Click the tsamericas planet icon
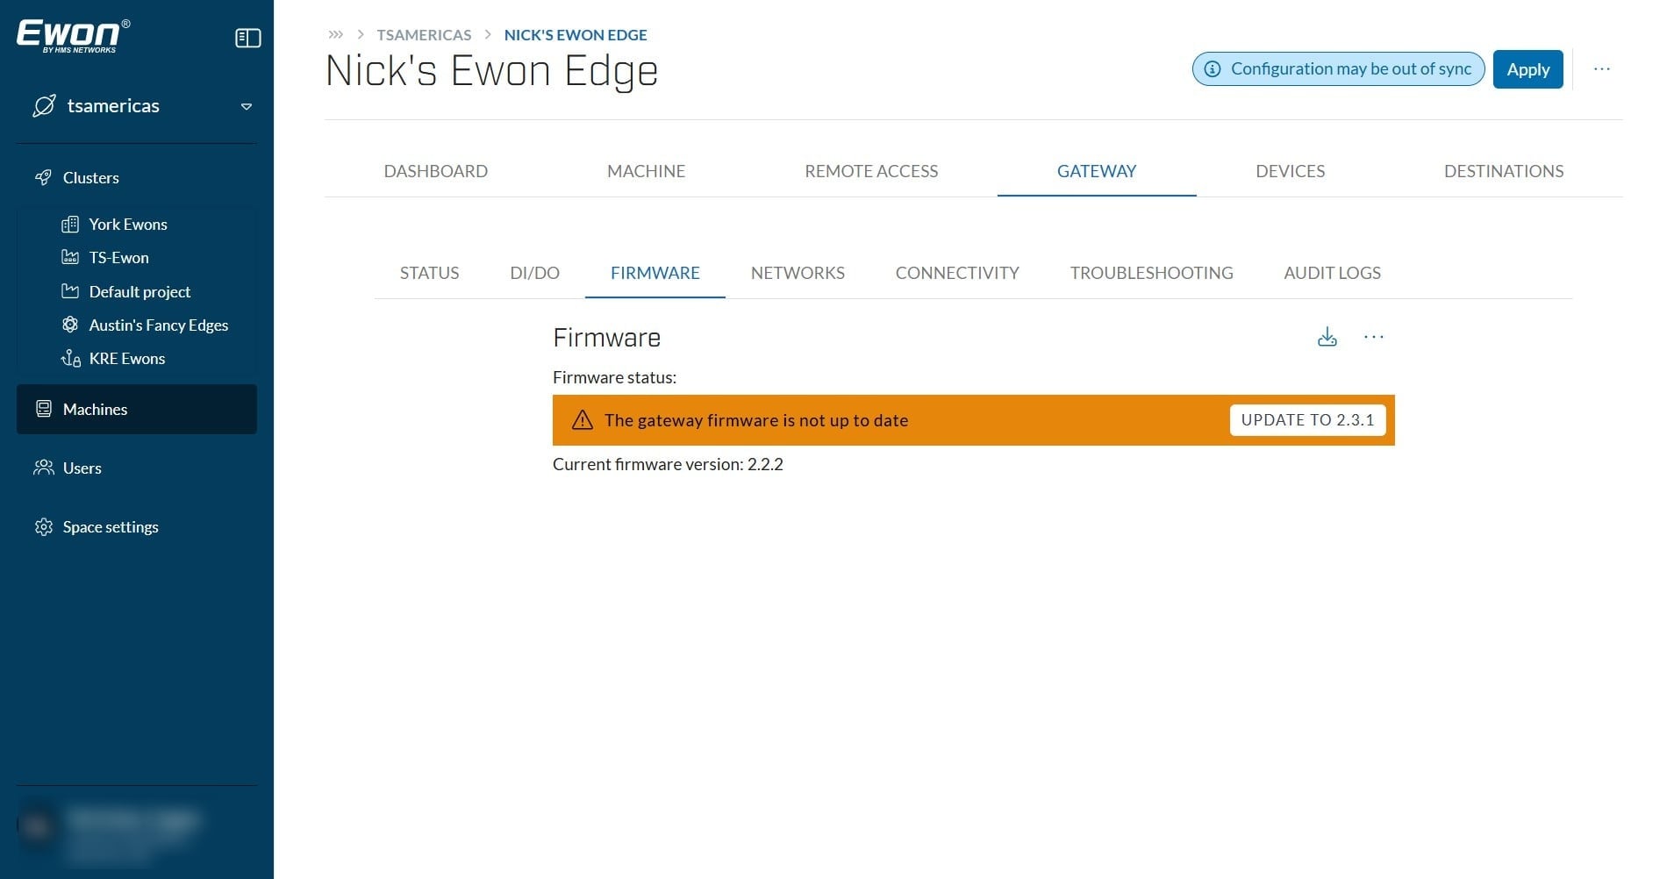The image size is (1674, 879). coord(44,106)
